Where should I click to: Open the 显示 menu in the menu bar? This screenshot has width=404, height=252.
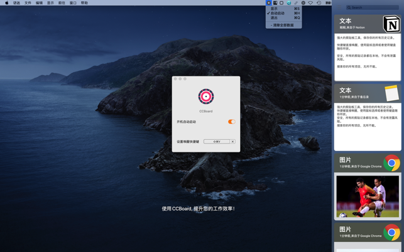click(50, 3)
